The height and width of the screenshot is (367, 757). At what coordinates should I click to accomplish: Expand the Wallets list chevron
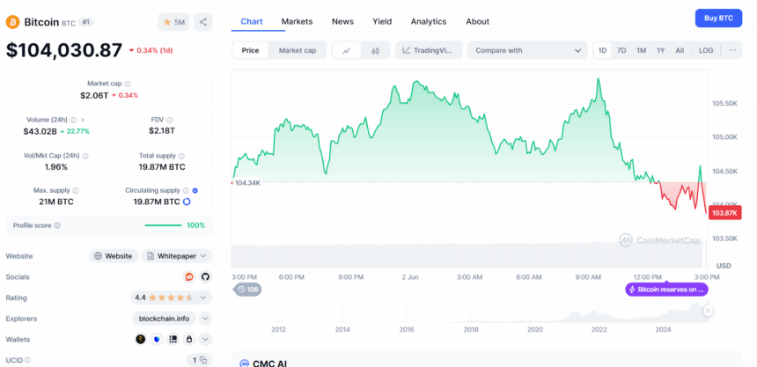pos(205,339)
